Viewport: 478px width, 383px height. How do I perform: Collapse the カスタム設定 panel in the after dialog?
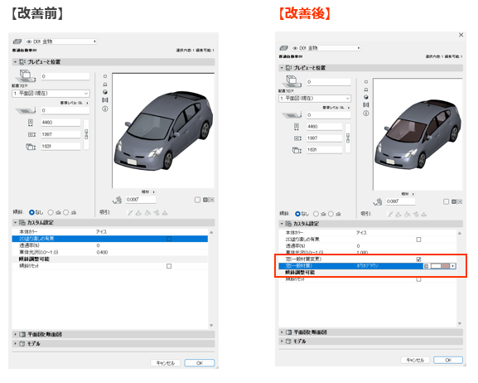click(x=282, y=224)
